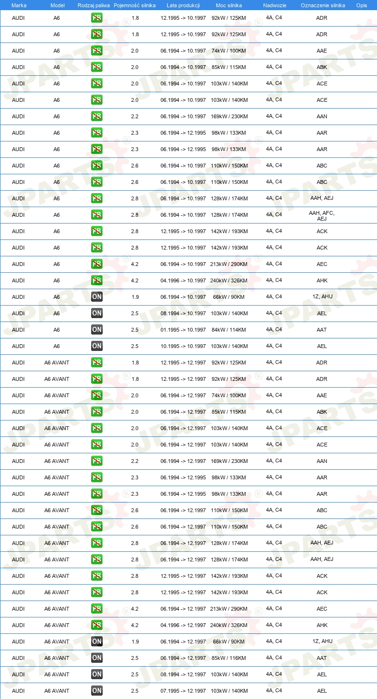Click the ON icon in A6 AVANT '1Z, AHU' row

[x=97, y=642]
